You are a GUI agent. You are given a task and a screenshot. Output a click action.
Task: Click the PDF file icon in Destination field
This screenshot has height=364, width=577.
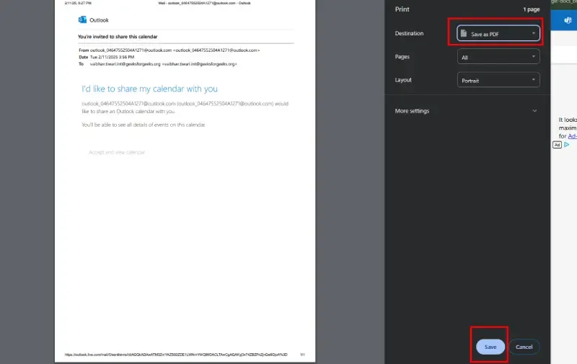click(x=464, y=33)
